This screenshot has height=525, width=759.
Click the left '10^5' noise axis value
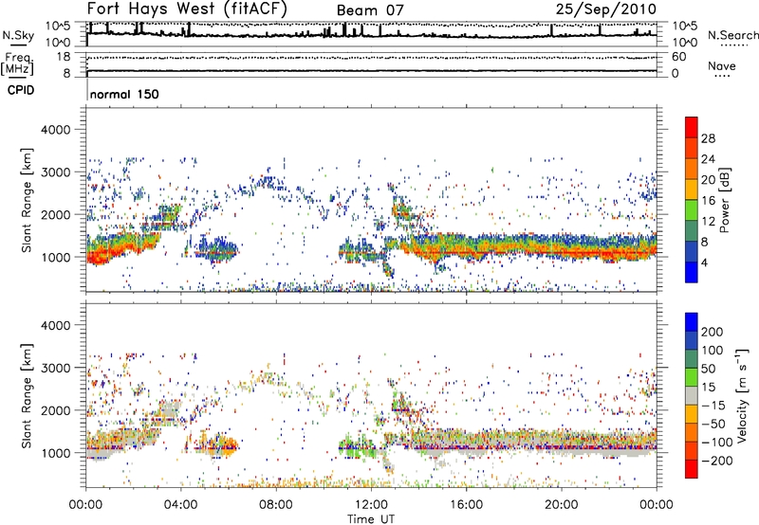pos(58,26)
